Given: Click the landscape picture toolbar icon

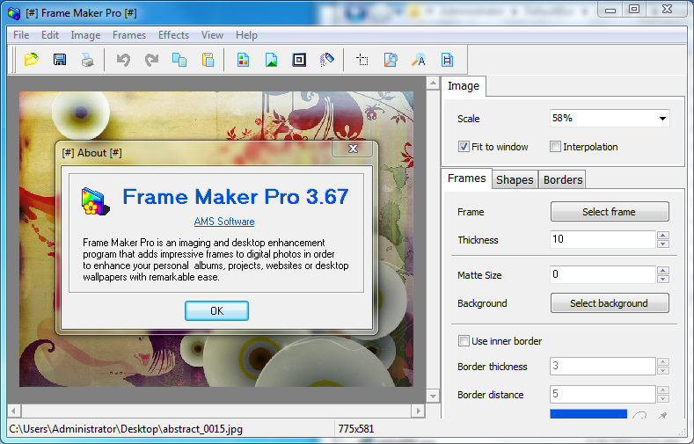Looking at the screenshot, I should coord(271,59).
